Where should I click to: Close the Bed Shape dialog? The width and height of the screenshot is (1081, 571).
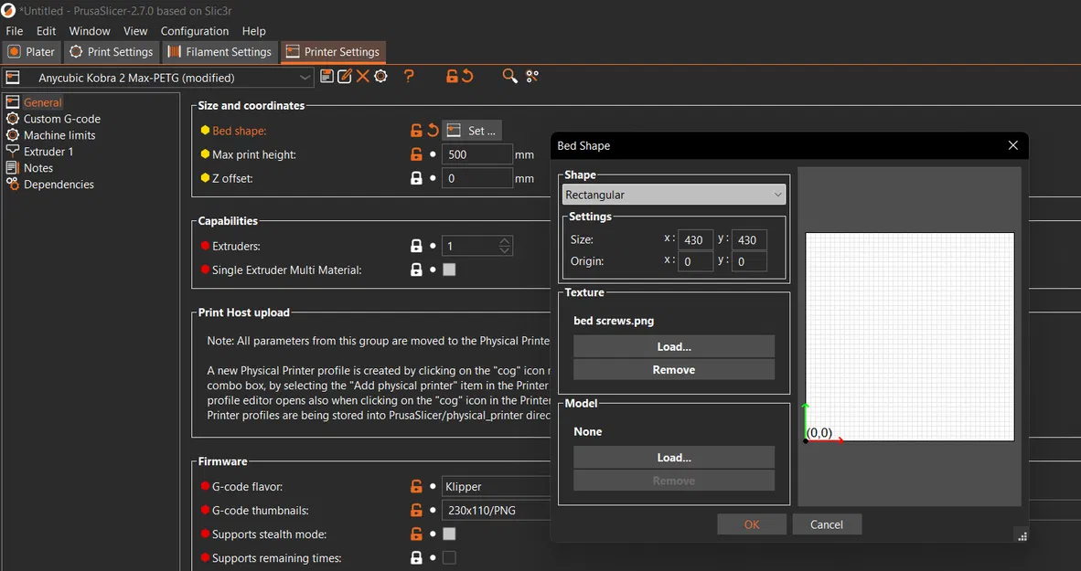coord(1012,145)
